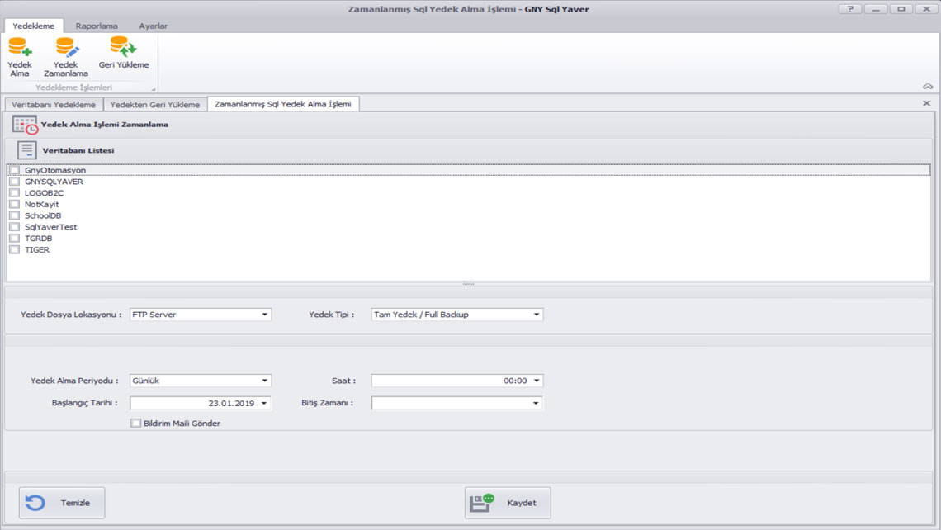941x530 pixels.
Task: Check the GnyOtomasyon database checkbox
Action: (x=15, y=170)
